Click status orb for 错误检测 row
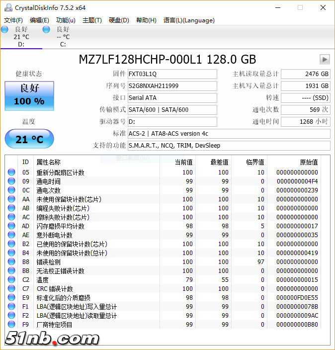Viewport: 335px width, 350px height. click(11, 262)
